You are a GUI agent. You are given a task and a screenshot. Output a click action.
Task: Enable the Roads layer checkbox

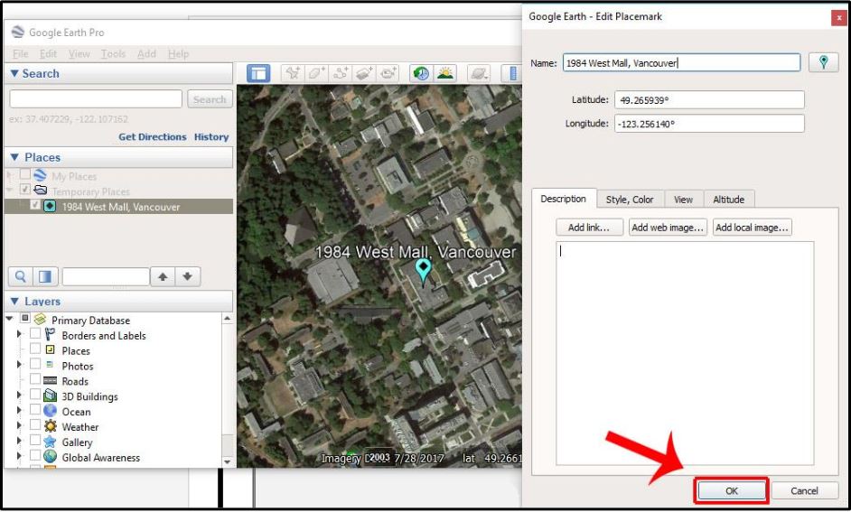coord(35,379)
